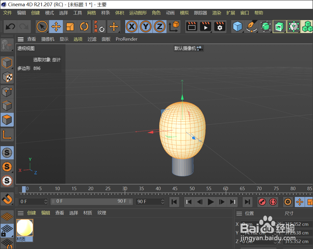
Task: Play the animation
Action: [x=211, y=202]
